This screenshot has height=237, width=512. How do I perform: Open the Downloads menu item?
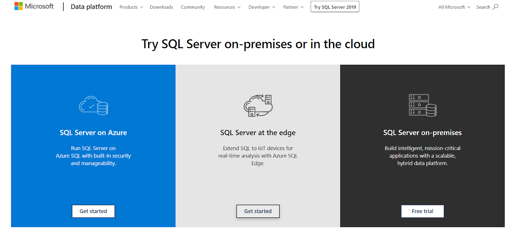(161, 7)
